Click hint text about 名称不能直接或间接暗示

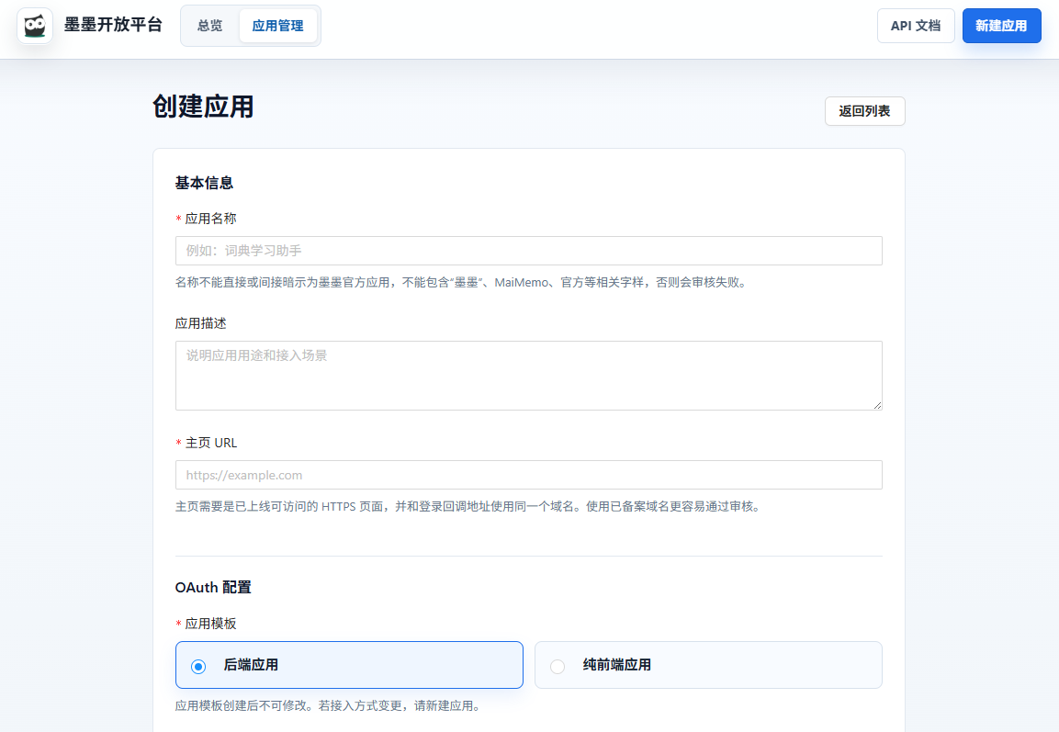463,282
